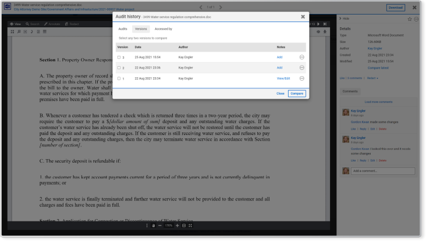Go to previous document with left chevron

tap(201, 7)
